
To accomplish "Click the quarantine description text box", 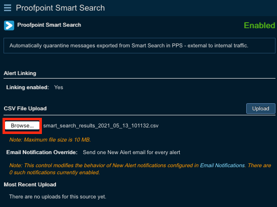I will 139,45.
